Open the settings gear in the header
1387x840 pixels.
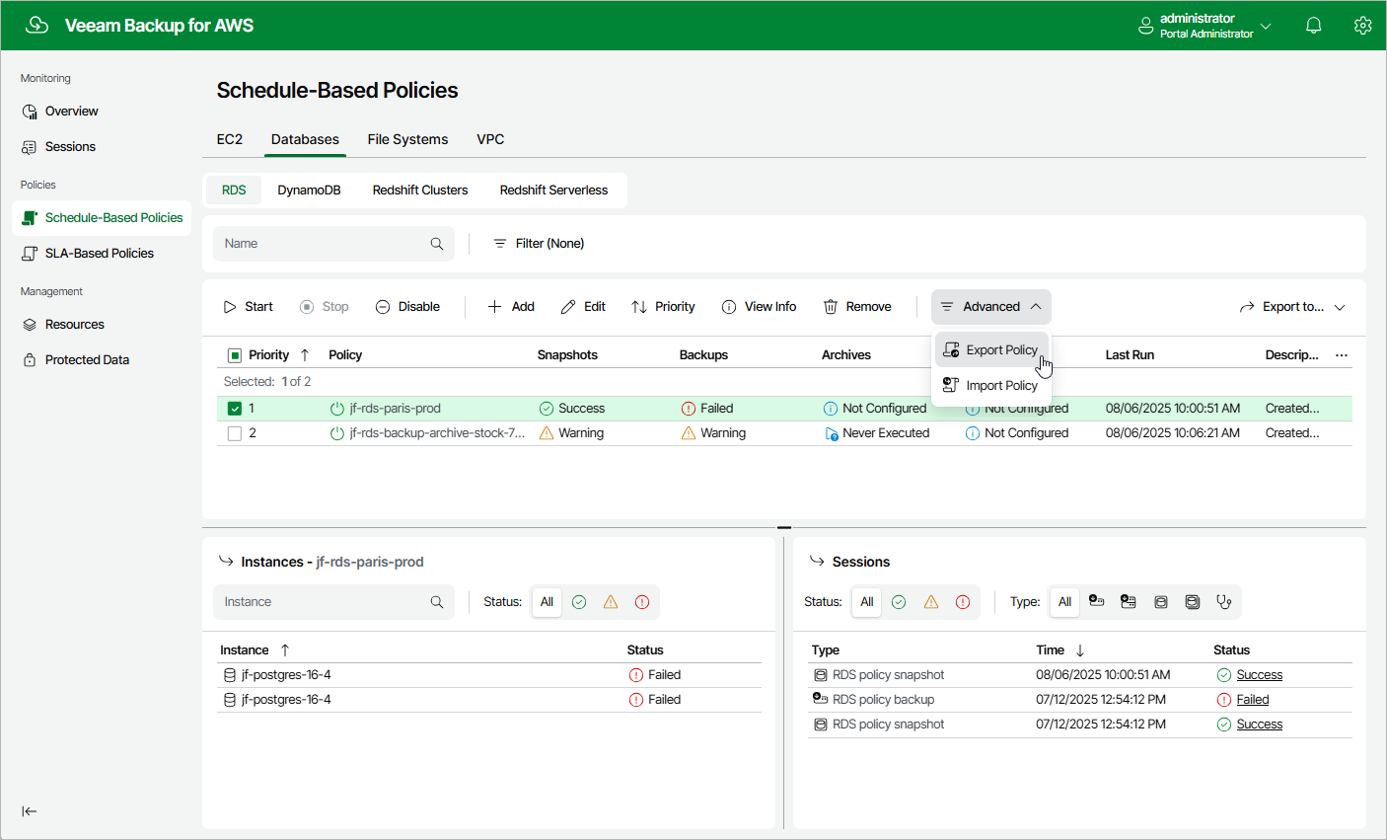(x=1362, y=26)
